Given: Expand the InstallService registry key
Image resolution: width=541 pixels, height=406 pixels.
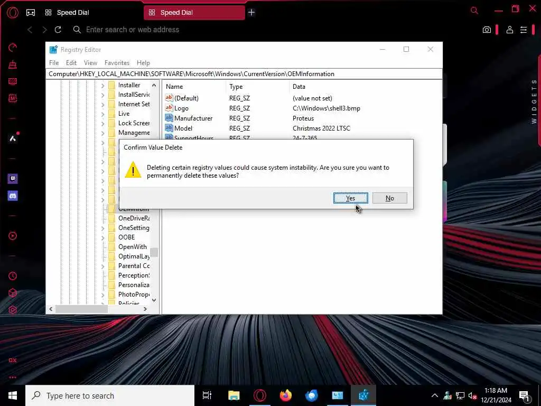Looking at the screenshot, I should (103, 95).
